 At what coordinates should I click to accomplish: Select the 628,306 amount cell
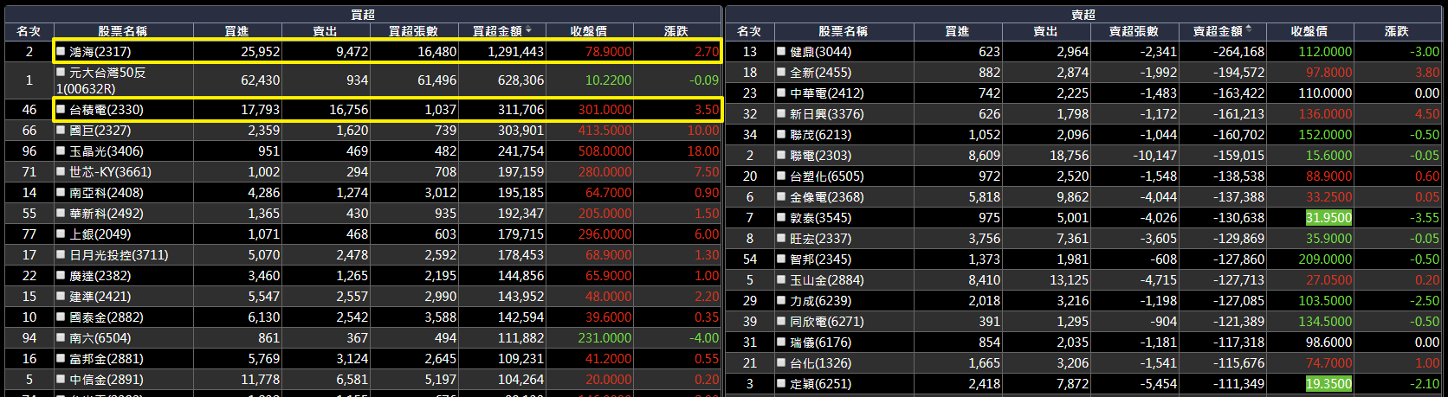[521, 80]
